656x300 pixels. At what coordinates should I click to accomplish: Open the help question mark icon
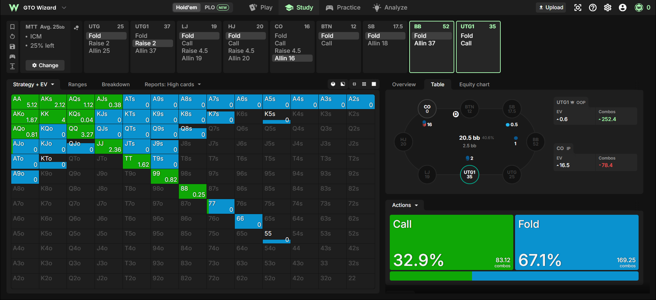[x=593, y=7]
